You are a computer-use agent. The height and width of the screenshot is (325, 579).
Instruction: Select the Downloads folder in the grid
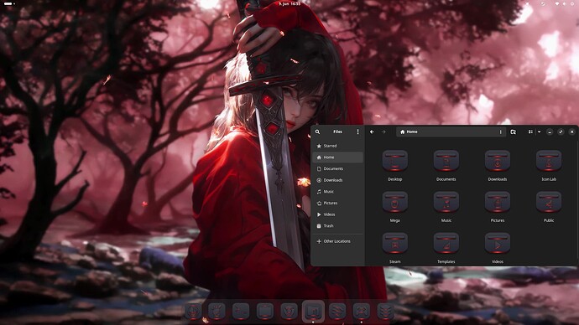click(498, 161)
